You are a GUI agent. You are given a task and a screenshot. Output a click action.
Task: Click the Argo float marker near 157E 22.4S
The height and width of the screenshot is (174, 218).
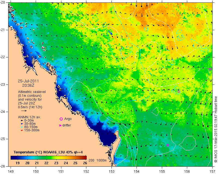[x=210, y=69]
